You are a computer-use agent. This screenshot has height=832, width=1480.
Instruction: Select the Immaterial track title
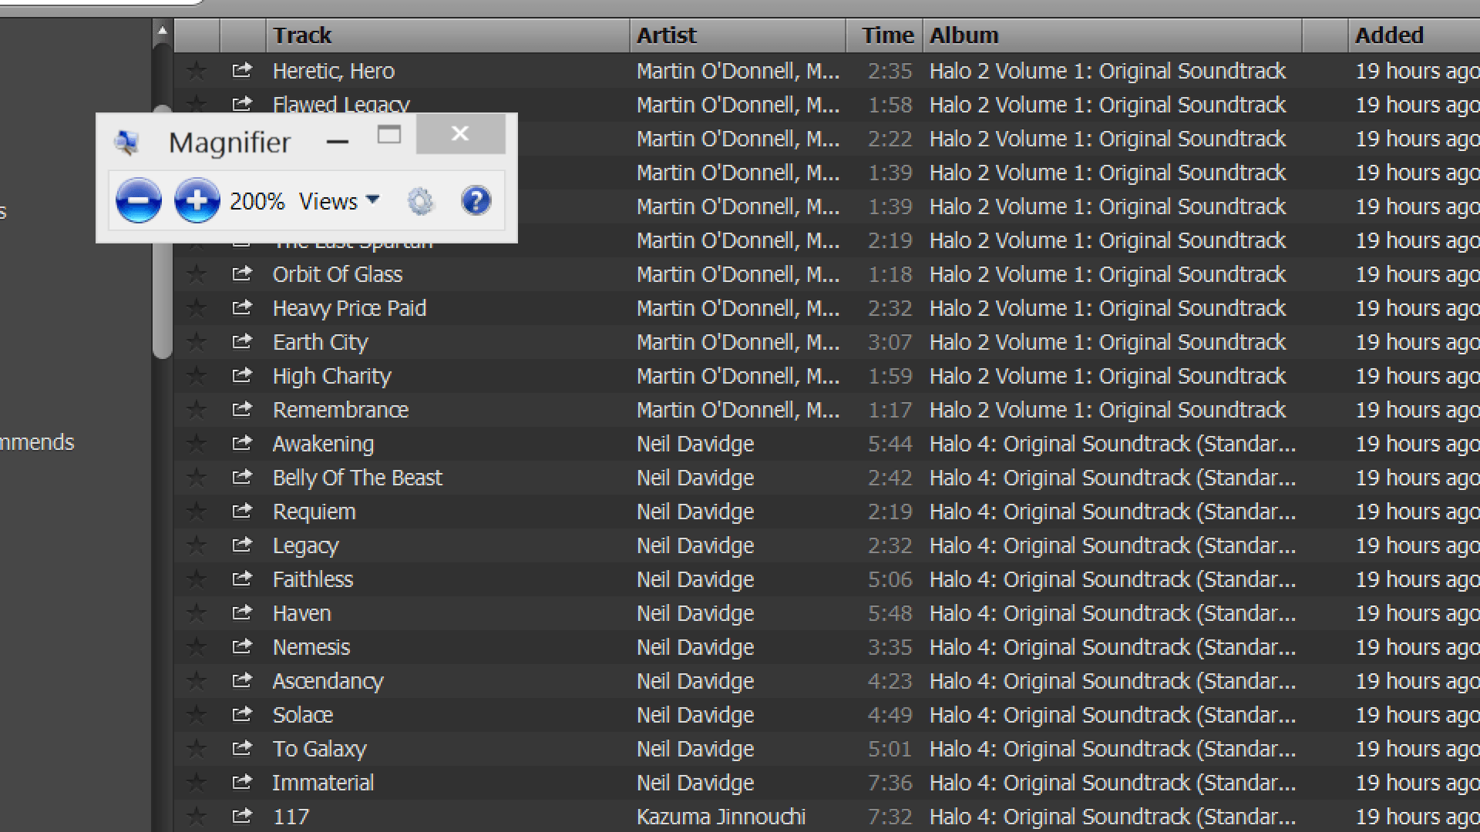pos(323,783)
